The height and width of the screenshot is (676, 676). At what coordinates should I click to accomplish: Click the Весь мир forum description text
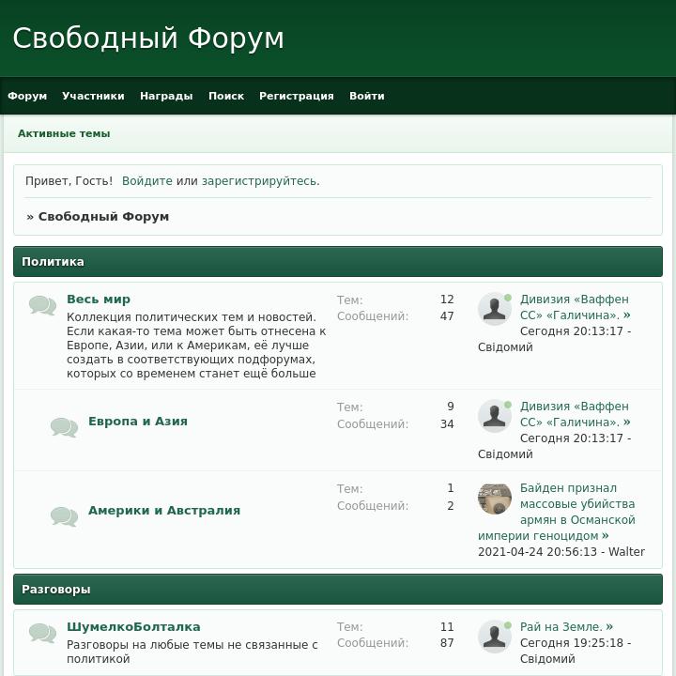[x=196, y=345]
